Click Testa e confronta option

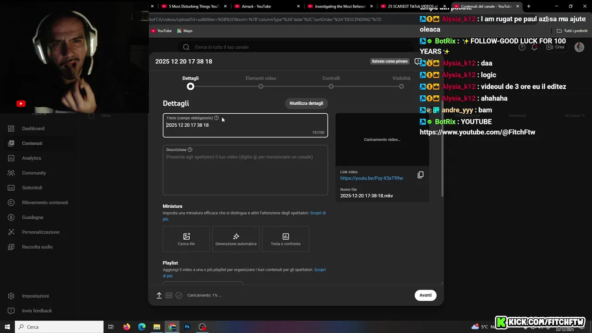[285, 239]
